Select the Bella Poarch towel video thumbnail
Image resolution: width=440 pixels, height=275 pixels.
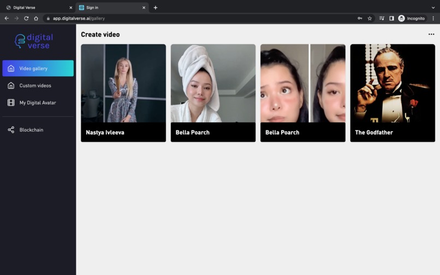pyautogui.click(x=213, y=83)
